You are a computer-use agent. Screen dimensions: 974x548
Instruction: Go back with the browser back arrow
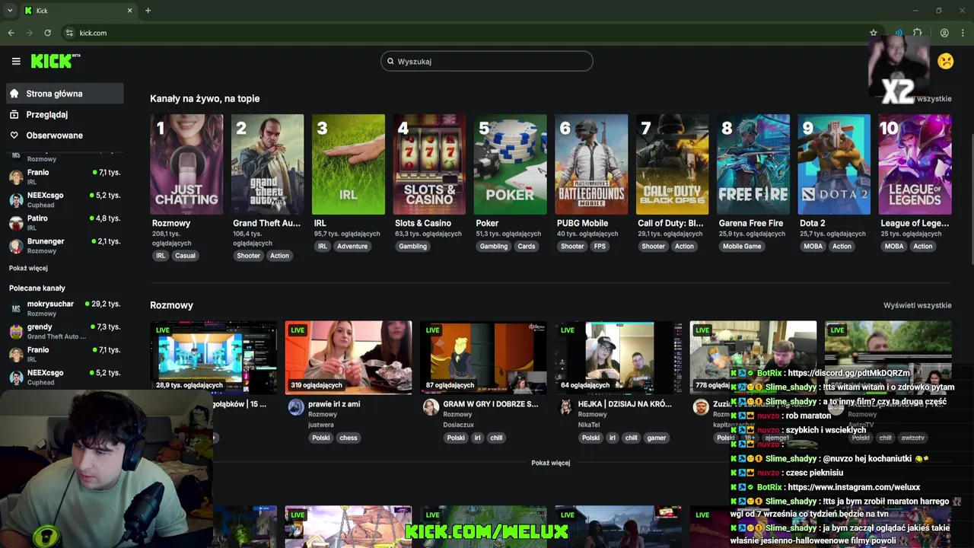click(x=11, y=33)
